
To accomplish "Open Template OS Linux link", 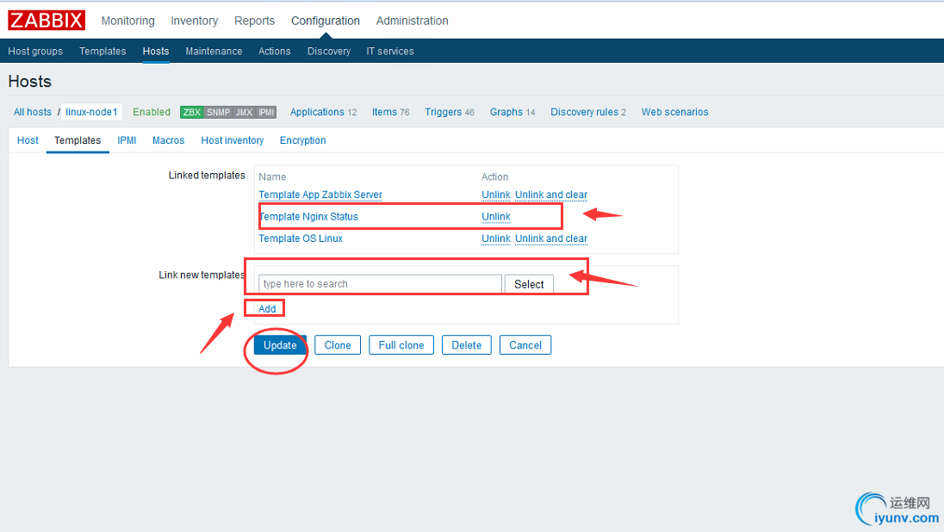I will pos(301,238).
